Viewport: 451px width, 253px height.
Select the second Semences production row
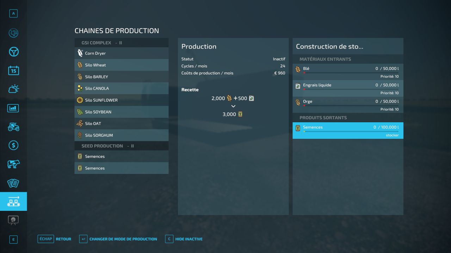tap(122, 168)
